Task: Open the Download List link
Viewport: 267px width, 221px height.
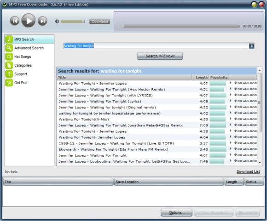Action: click(248, 171)
